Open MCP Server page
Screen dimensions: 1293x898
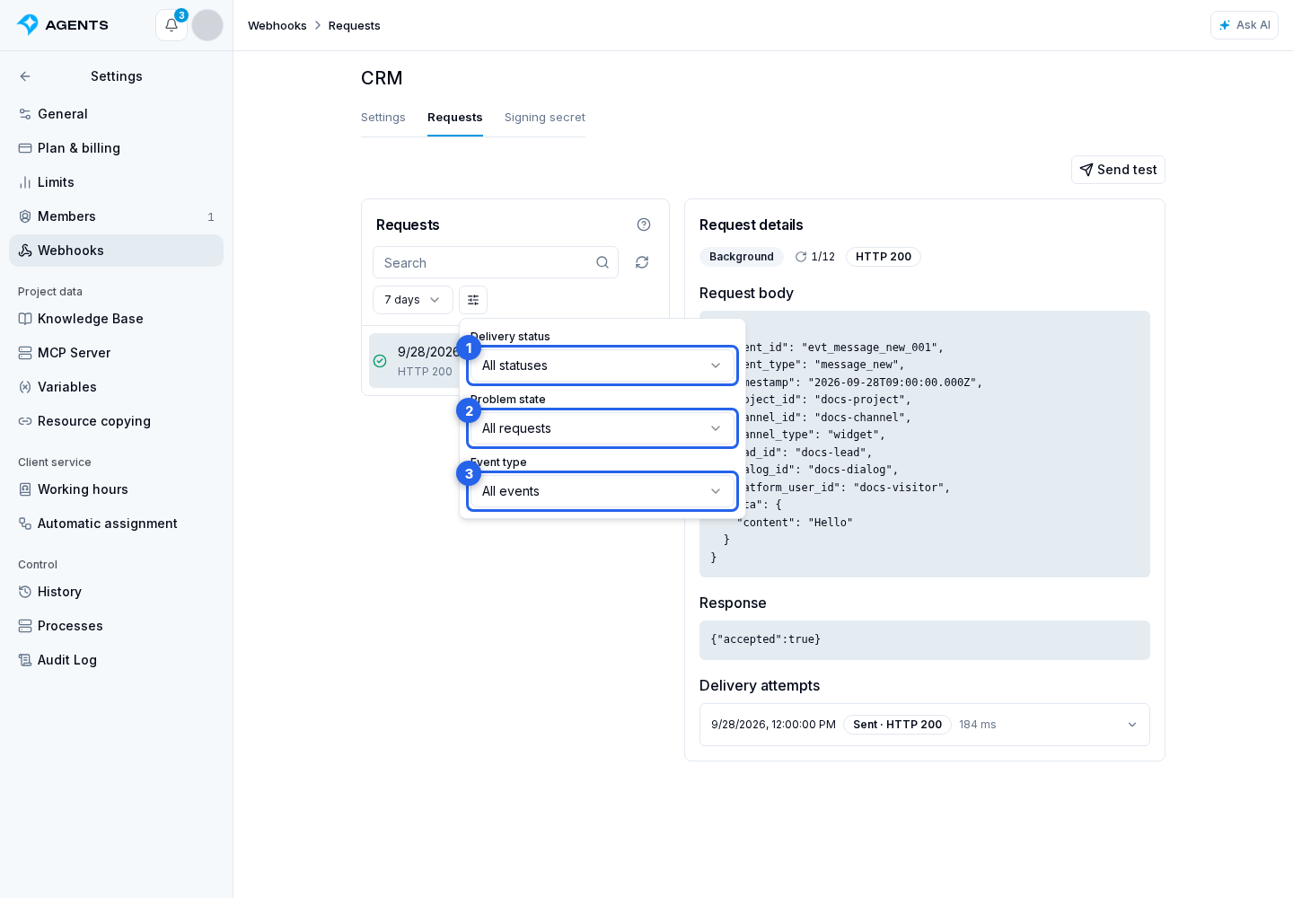point(117,353)
